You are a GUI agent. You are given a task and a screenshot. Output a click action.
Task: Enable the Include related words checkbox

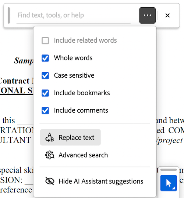[x=45, y=40]
